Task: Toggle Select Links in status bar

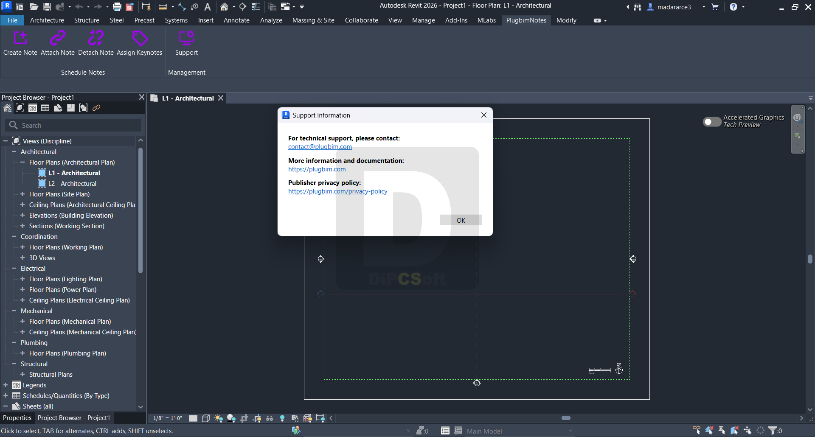Action: (x=697, y=431)
